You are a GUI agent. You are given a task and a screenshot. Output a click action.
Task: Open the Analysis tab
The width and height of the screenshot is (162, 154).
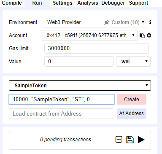pos(88,3)
